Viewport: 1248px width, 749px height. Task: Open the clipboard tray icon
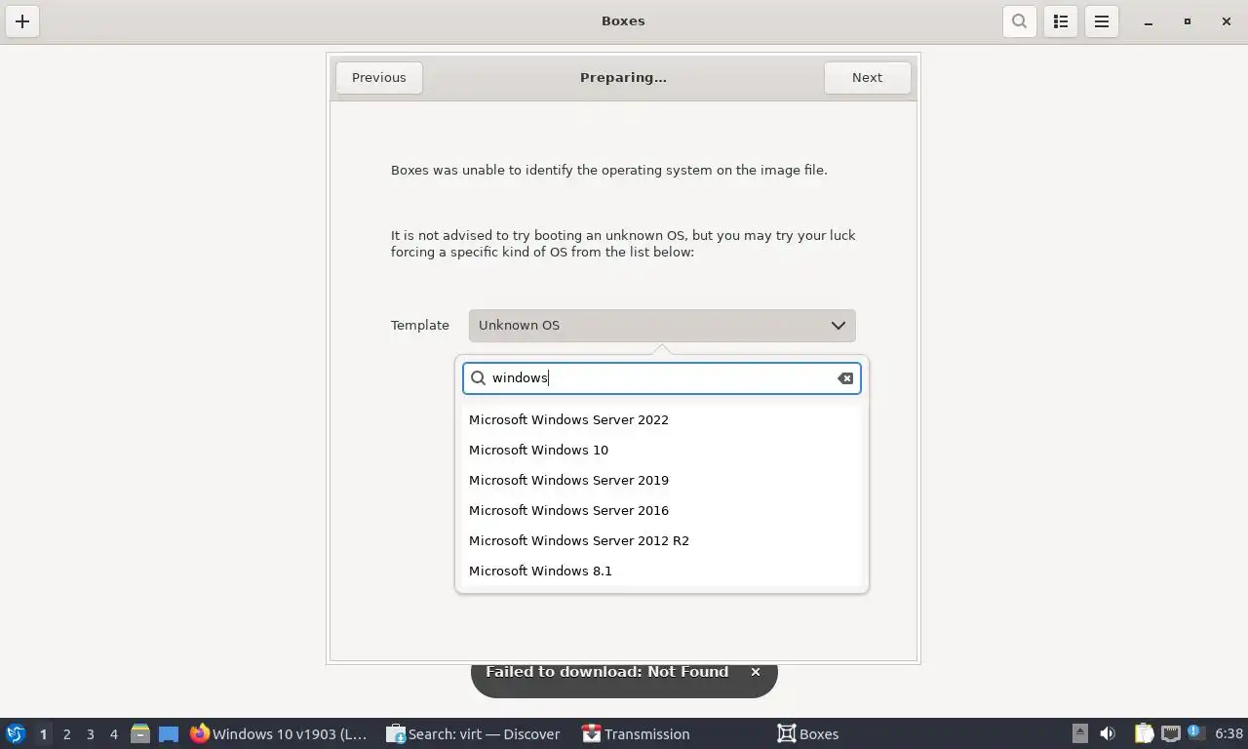[1144, 734]
